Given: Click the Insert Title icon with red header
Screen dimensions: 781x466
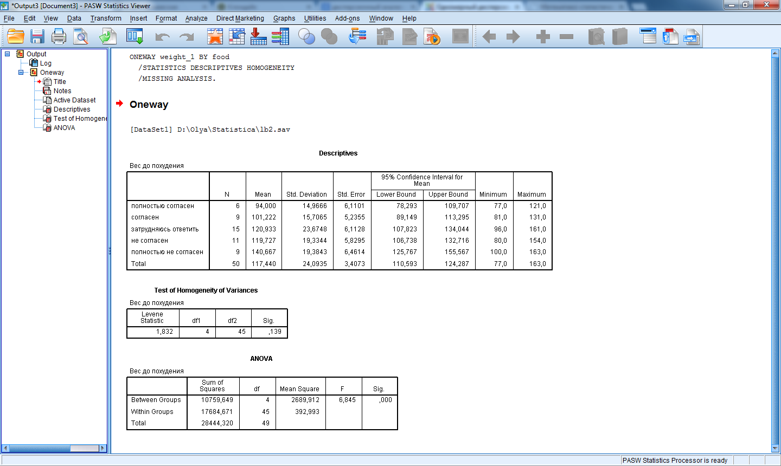Looking at the screenshot, I should tap(670, 36).
